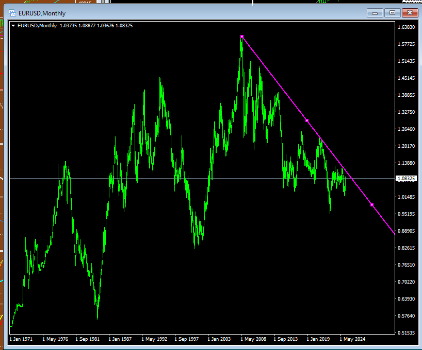This screenshot has height=350, width=422.
Task: Click the current price label 1.08325
Action: (x=406, y=179)
